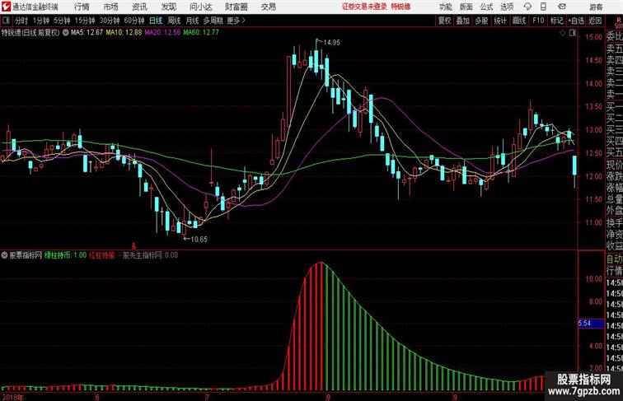Open the 资讯 menu

pyautogui.click(x=139, y=7)
